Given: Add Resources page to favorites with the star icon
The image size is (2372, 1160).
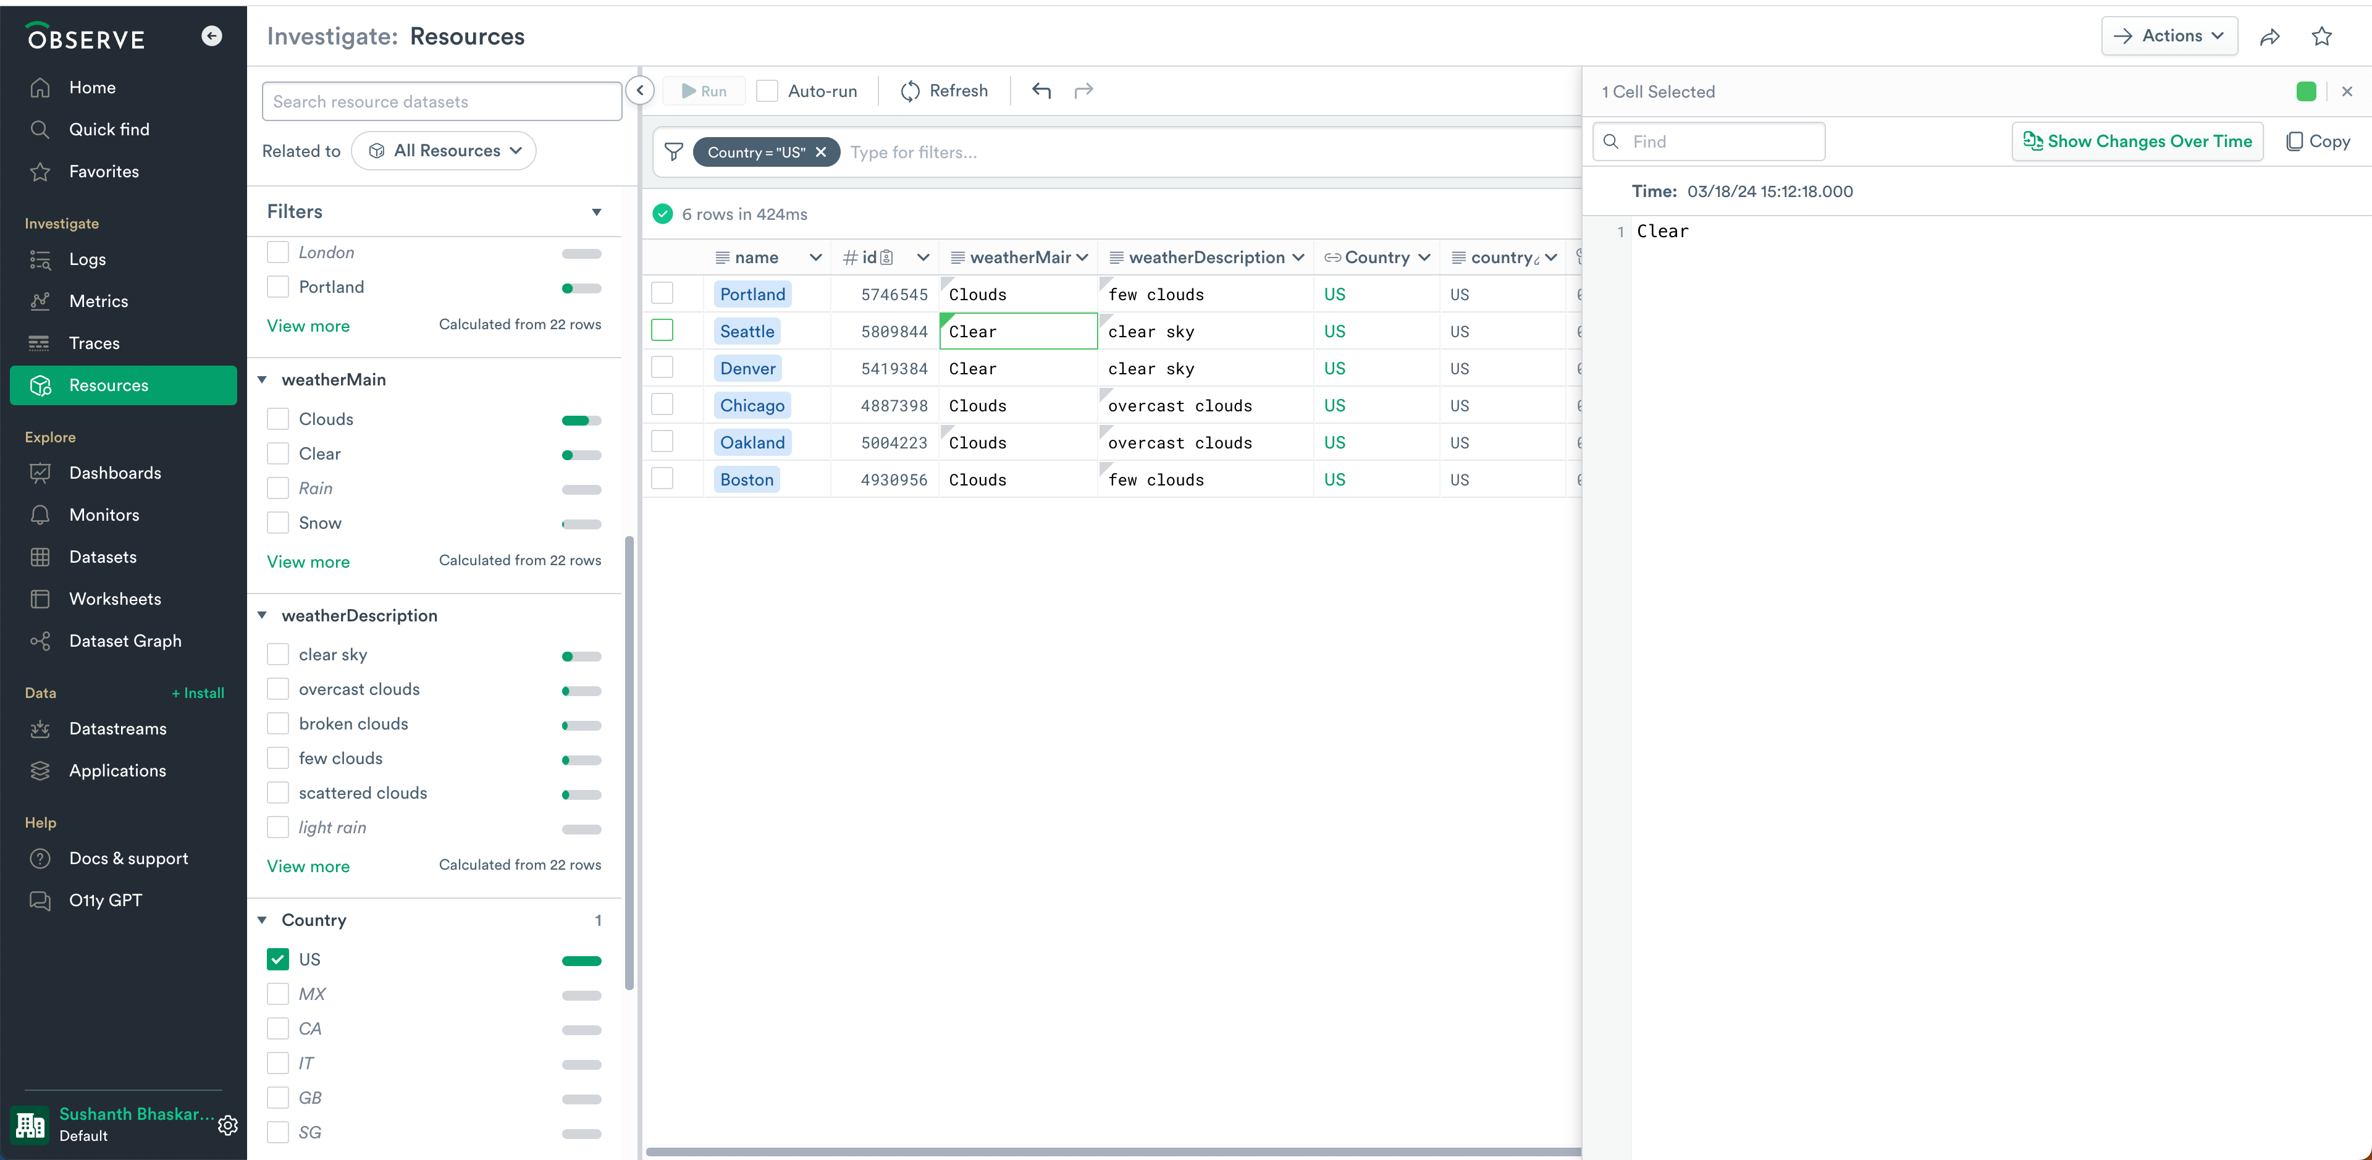Looking at the screenshot, I should (2321, 37).
